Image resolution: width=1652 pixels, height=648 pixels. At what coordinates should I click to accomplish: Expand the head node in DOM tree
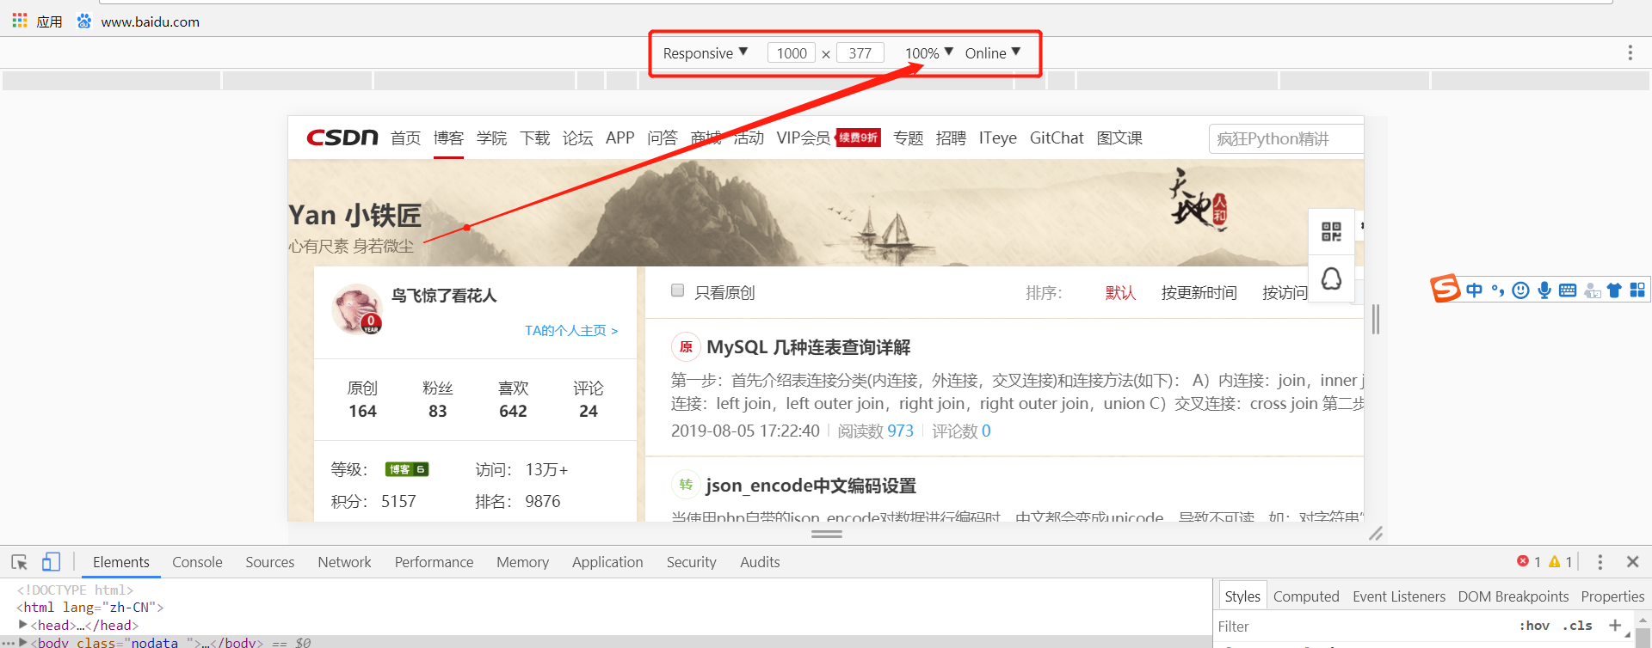[x=23, y=625]
